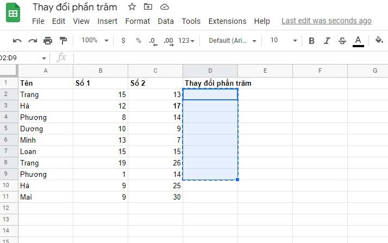388x243 pixels.
Task: Open the Format menu
Action: (137, 21)
